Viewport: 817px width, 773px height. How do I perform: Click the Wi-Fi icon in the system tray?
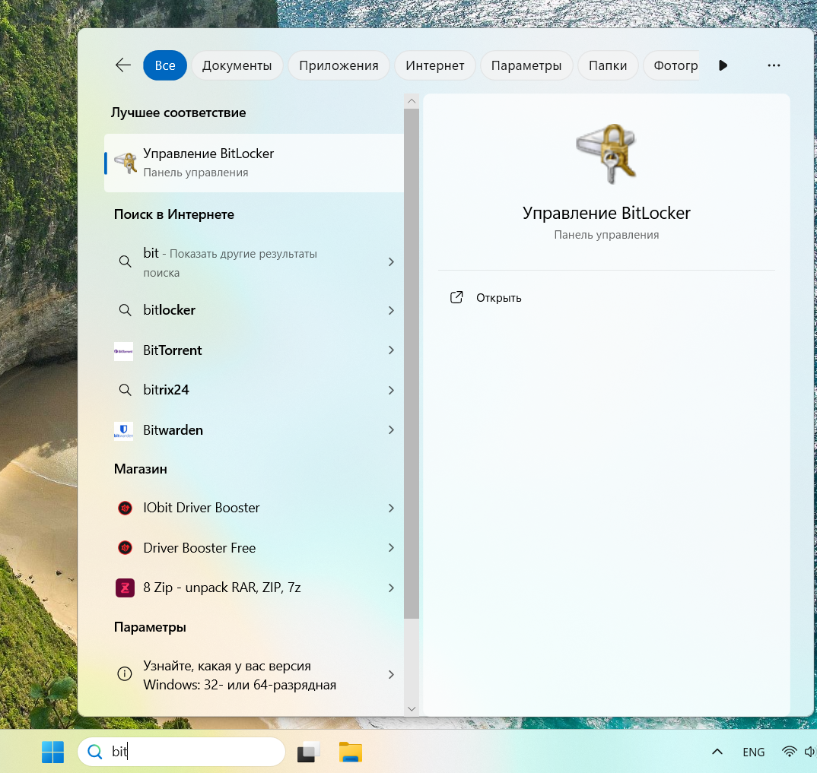click(789, 752)
